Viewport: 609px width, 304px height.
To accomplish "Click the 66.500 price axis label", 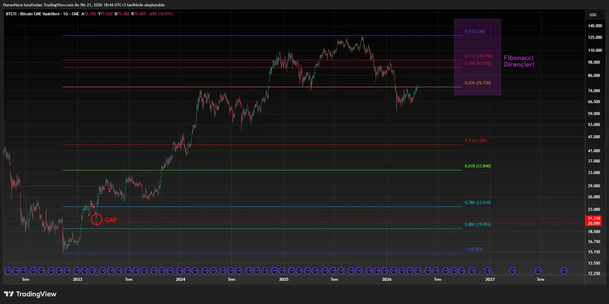I will tap(594, 102).
